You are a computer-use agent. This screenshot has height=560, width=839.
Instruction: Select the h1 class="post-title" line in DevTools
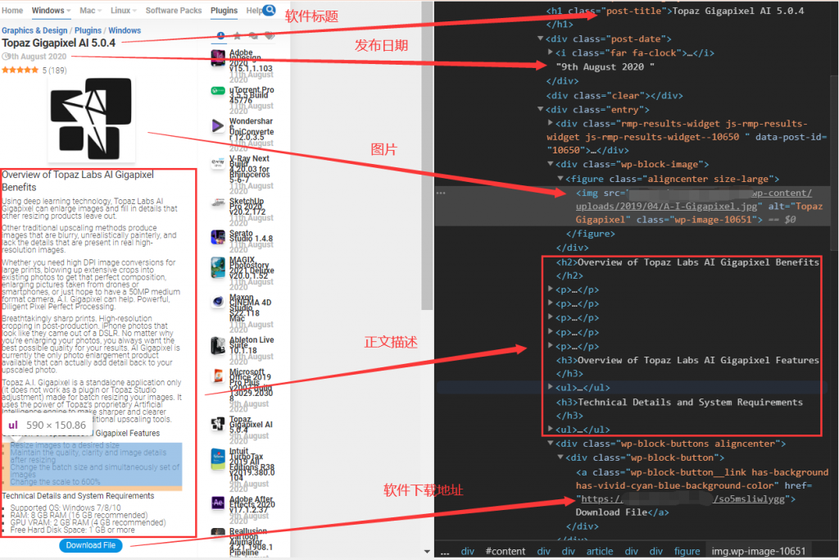pyautogui.click(x=675, y=10)
